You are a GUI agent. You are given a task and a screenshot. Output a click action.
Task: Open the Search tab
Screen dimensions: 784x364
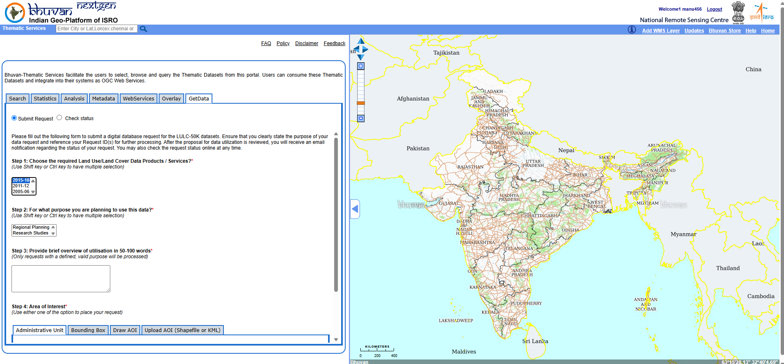point(18,99)
